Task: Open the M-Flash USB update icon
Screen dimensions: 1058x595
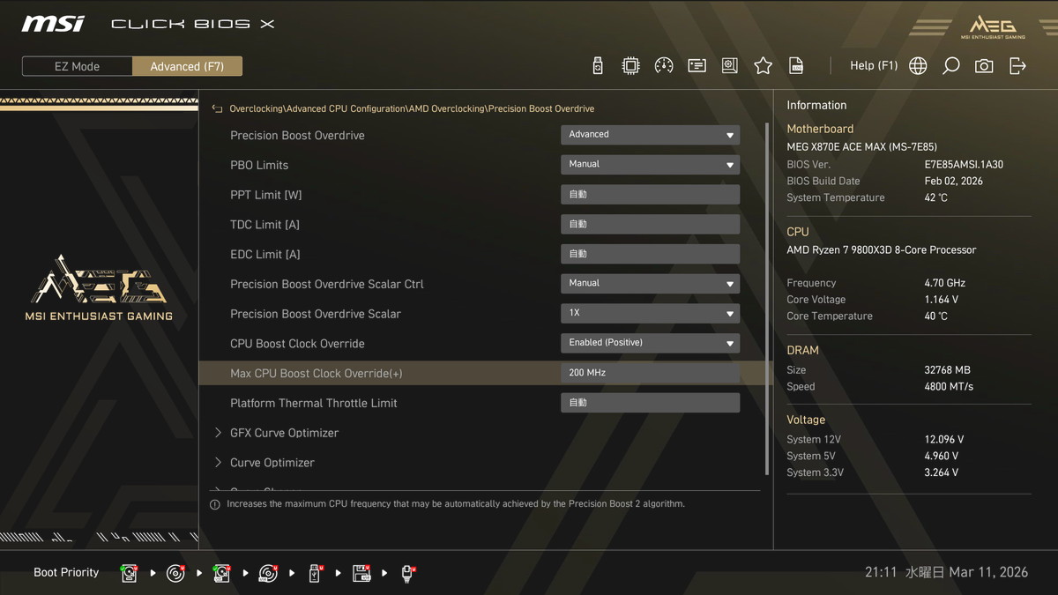Action: click(x=598, y=66)
